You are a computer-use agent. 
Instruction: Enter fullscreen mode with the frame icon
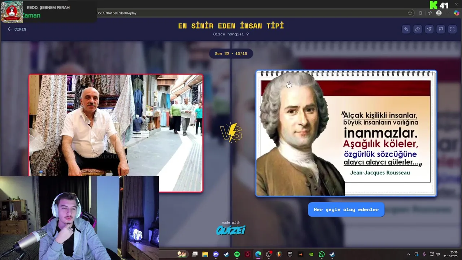click(x=452, y=29)
